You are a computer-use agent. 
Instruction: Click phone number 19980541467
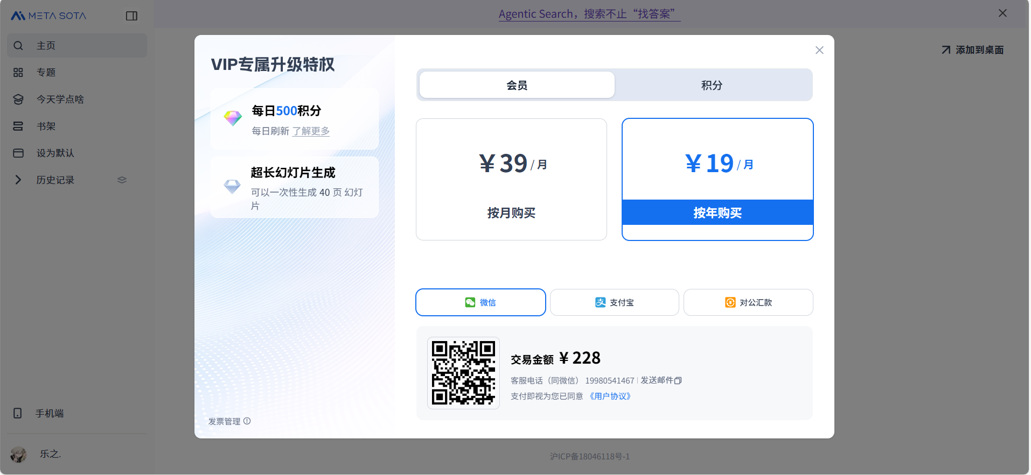(x=610, y=380)
